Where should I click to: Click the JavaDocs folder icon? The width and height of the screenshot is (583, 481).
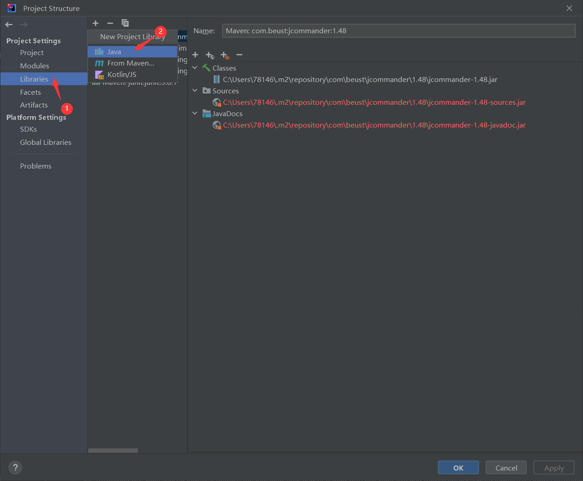tap(207, 113)
